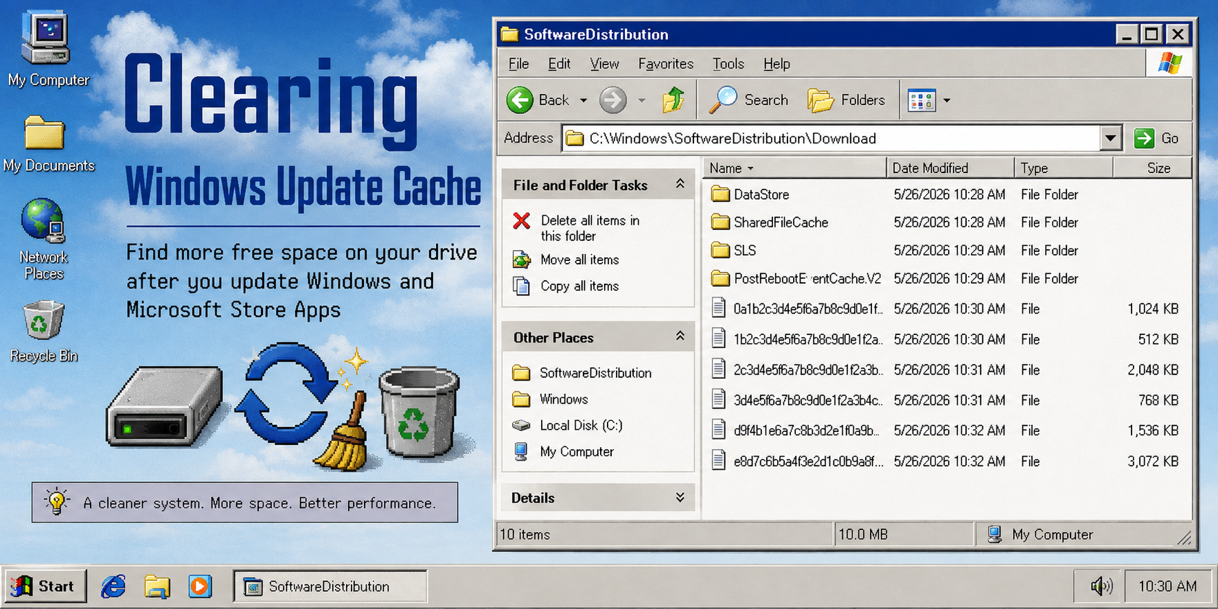This screenshot has height=609, width=1218.
Task: Open the View menu
Action: click(x=604, y=64)
